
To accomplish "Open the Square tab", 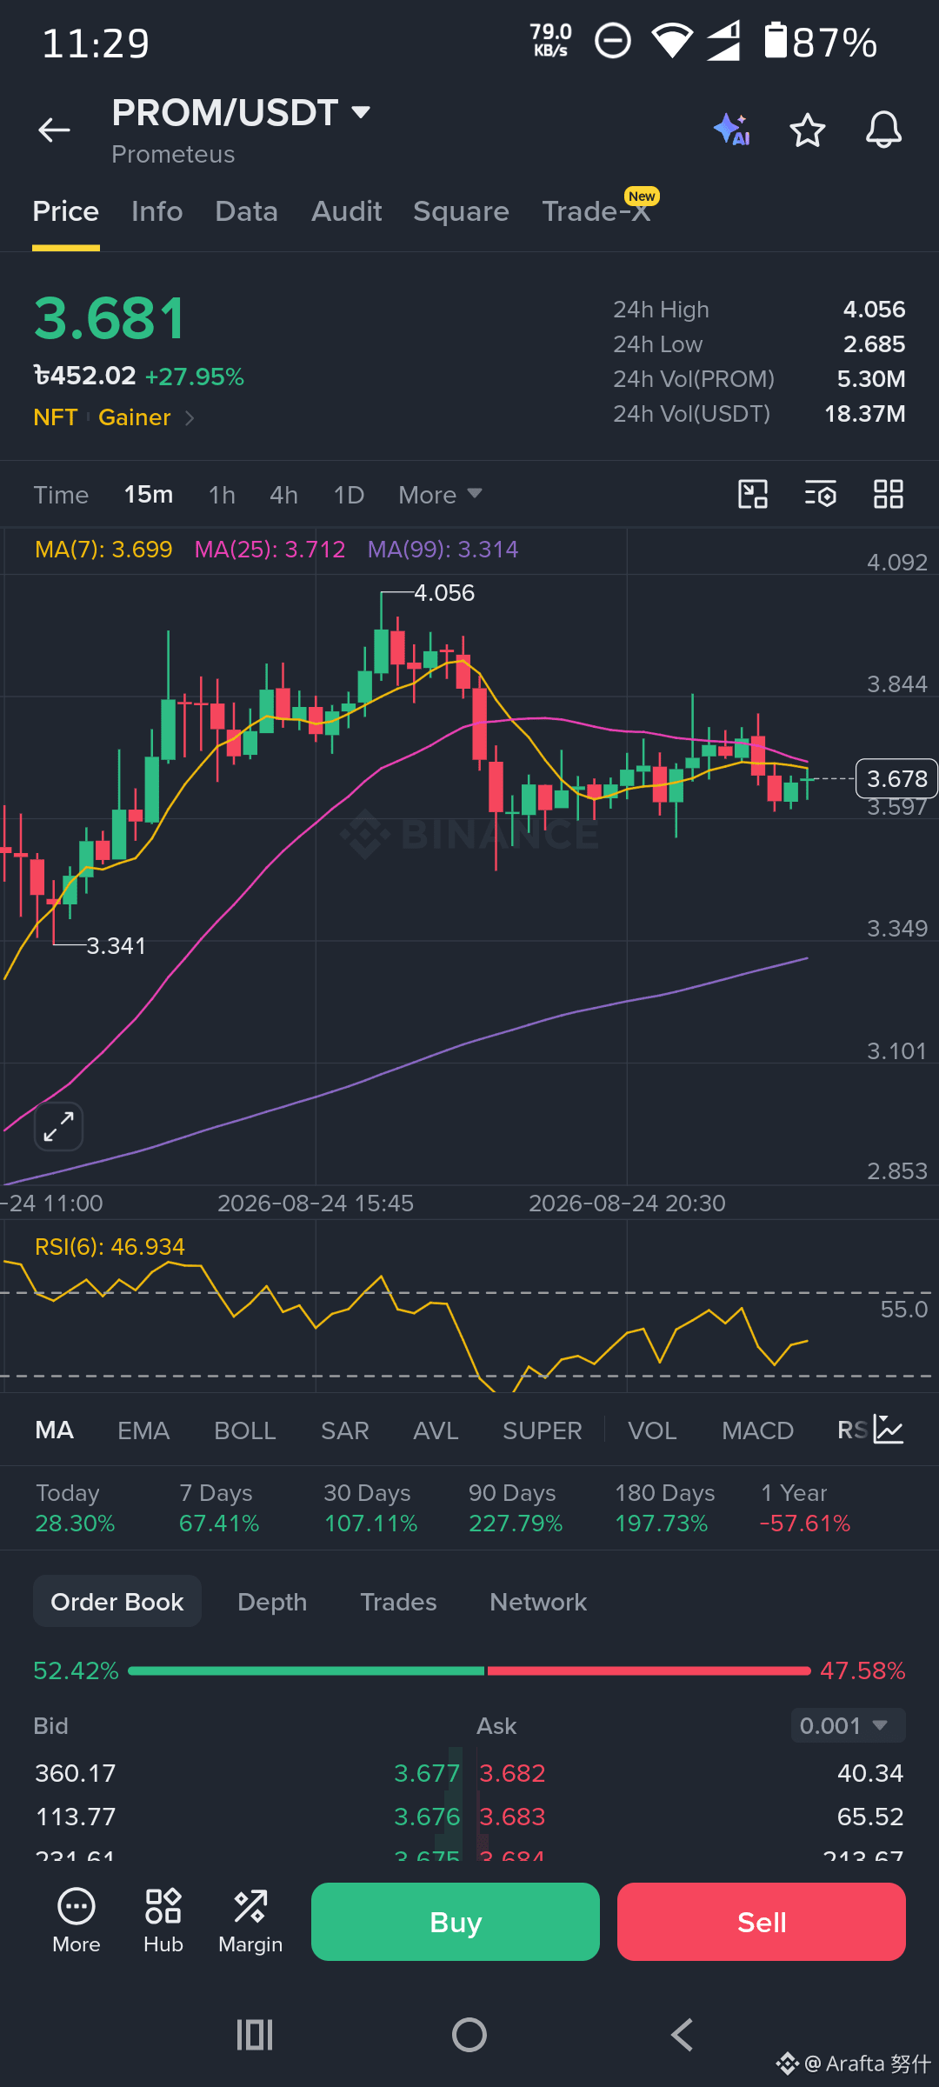I will (461, 211).
